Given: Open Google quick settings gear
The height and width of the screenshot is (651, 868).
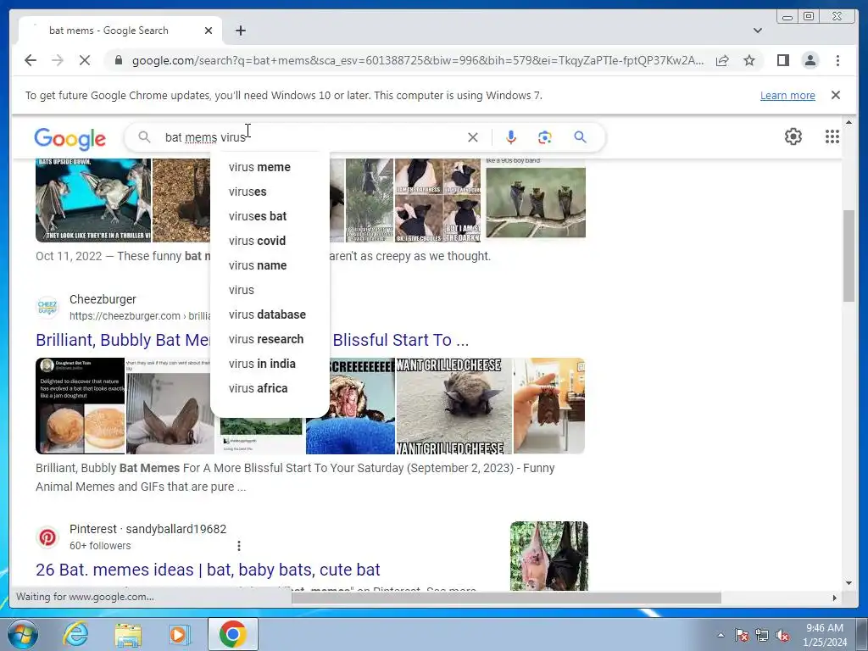Looking at the screenshot, I should (x=793, y=136).
